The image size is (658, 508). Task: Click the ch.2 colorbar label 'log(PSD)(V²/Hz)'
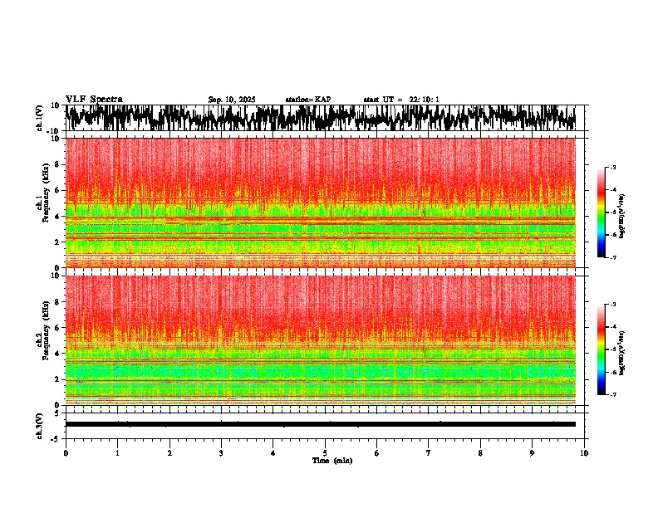[621, 353]
